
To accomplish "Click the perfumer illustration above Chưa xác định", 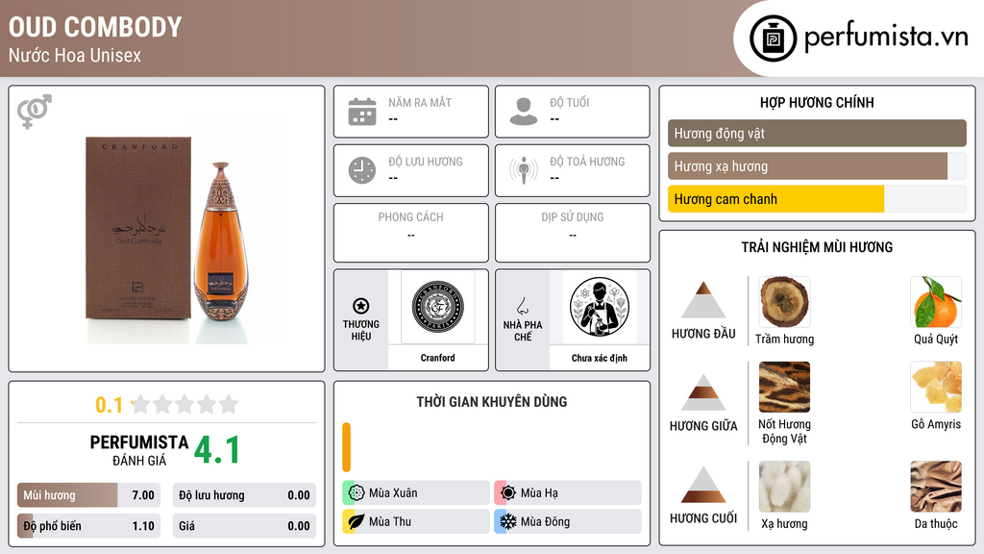I will pos(600,307).
